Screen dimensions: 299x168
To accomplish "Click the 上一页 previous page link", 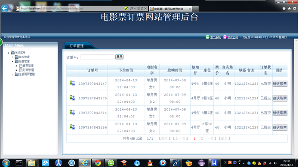I will point(180,138).
